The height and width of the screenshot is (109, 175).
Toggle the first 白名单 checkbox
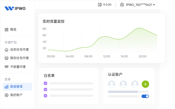pos(45,83)
